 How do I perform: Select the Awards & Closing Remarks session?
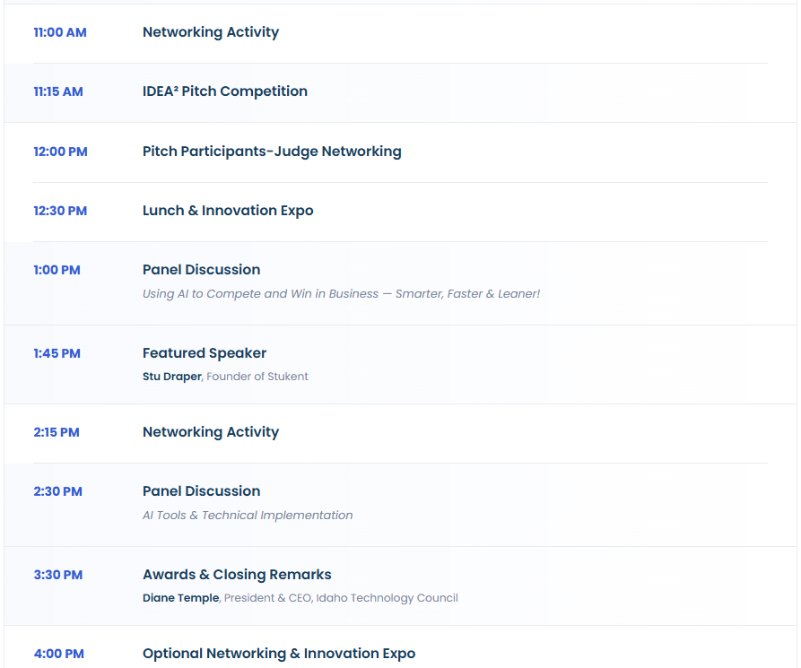pos(237,575)
